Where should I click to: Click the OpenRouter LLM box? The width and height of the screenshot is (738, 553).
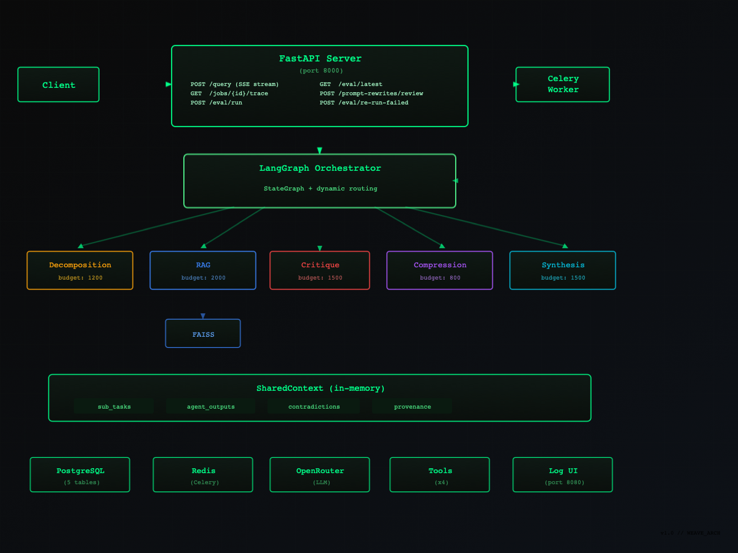tap(320, 475)
